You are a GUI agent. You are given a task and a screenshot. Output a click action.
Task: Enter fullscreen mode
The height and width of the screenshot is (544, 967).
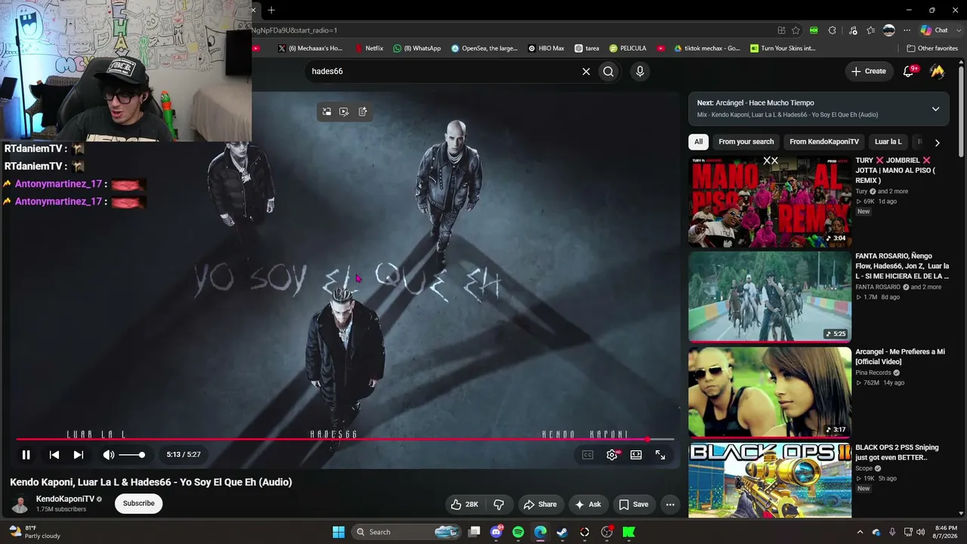pos(660,455)
